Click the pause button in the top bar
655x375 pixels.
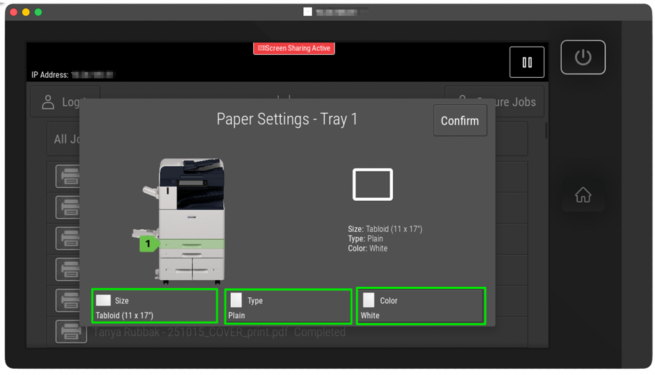click(x=527, y=62)
